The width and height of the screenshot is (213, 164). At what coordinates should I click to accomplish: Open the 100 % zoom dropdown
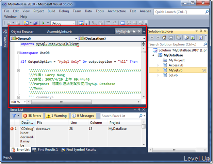tap(25, 102)
